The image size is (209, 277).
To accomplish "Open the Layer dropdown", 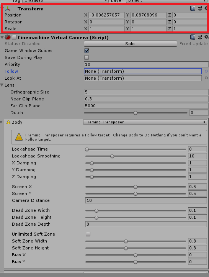I will point(167,1).
